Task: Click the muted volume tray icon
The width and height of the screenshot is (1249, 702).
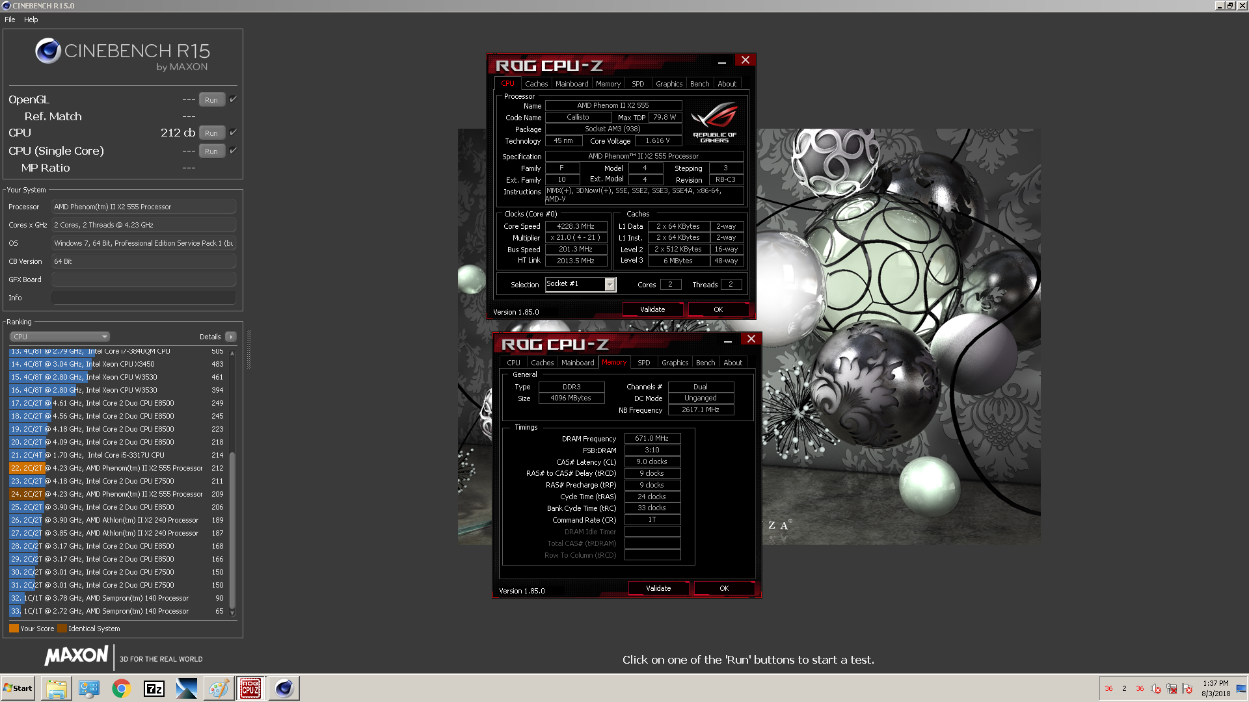Action: point(1156,688)
